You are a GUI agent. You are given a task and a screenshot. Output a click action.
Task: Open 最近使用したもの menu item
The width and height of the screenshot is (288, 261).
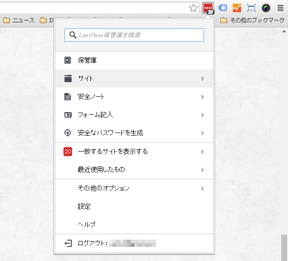tap(101, 170)
